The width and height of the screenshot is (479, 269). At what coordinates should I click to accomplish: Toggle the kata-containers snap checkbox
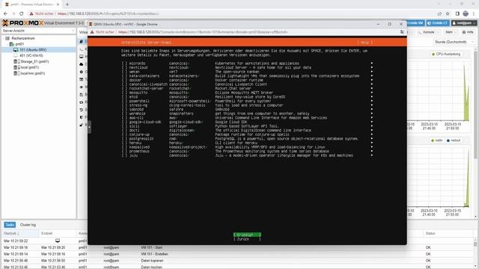(124, 76)
